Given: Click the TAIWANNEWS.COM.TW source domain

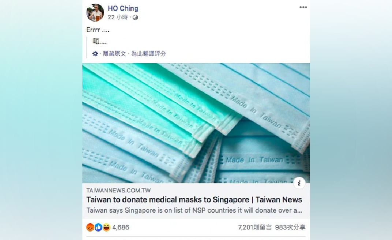Looking at the screenshot, I should (x=119, y=190).
